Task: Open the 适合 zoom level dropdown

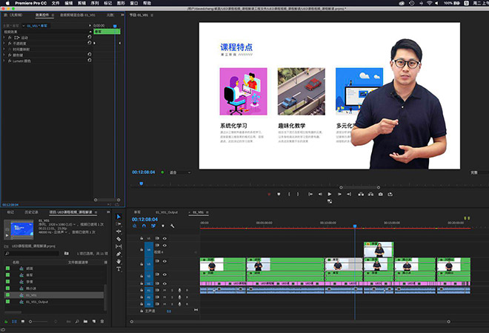Action: [x=180, y=172]
